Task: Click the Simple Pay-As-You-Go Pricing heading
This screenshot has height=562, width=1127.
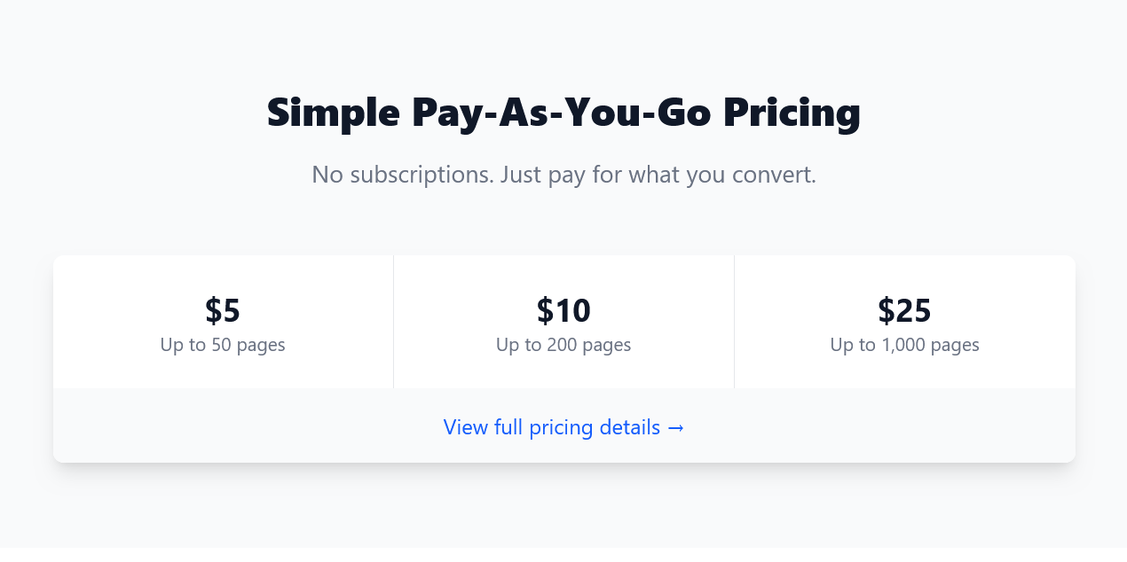Action: pyautogui.click(x=563, y=113)
